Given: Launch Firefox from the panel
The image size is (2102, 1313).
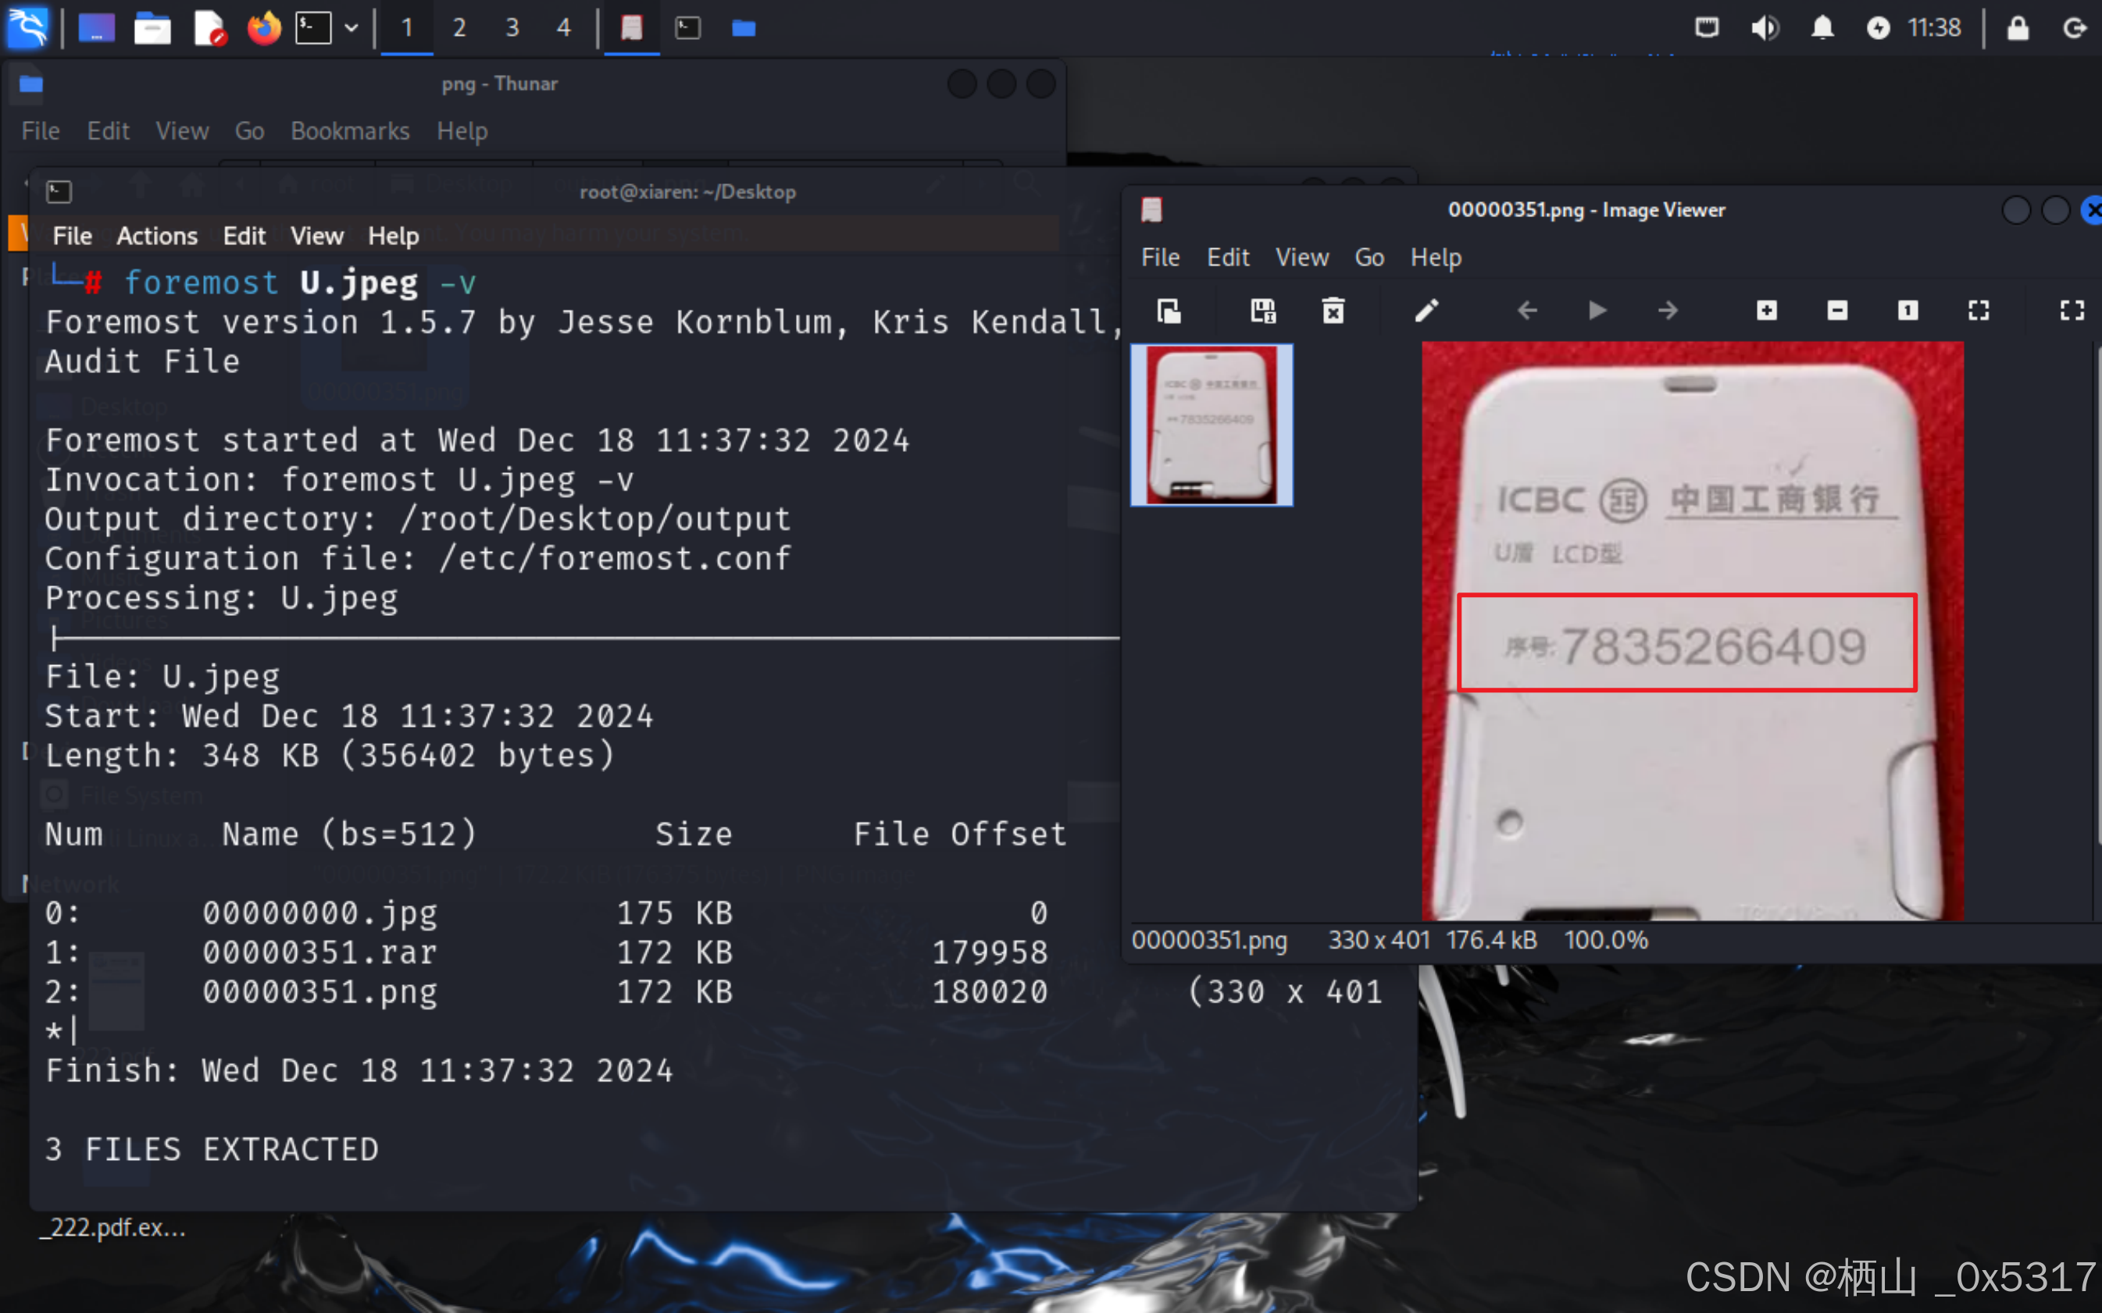Looking at the screenshot, I should [264, 28].
